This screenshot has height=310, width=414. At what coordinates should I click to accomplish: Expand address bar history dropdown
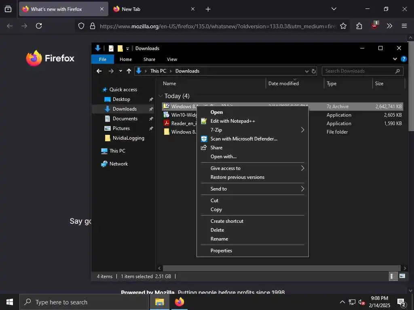tap(307, 71)
